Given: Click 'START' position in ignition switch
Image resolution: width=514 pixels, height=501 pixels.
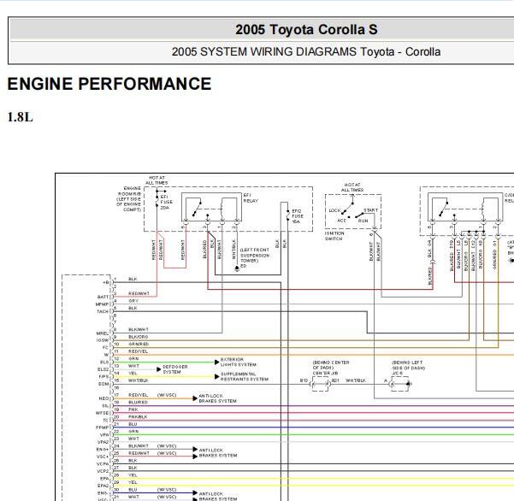Looking at the screenshot, I should (x=370, y=210).
